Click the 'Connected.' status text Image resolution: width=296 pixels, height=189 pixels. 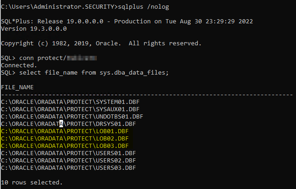point(18,65)
